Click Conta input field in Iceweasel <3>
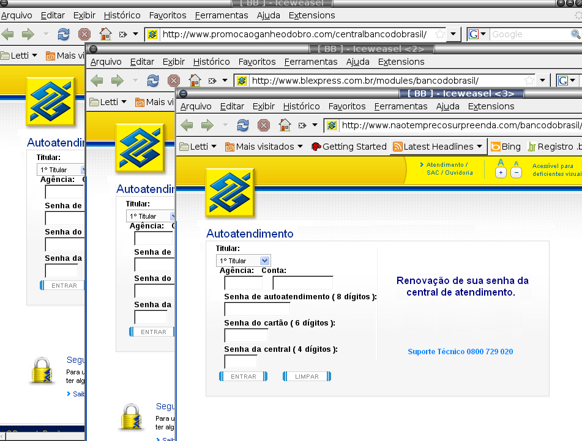This screenshot has height=441, width=582. pyautogui.click(x=303, y=283)
